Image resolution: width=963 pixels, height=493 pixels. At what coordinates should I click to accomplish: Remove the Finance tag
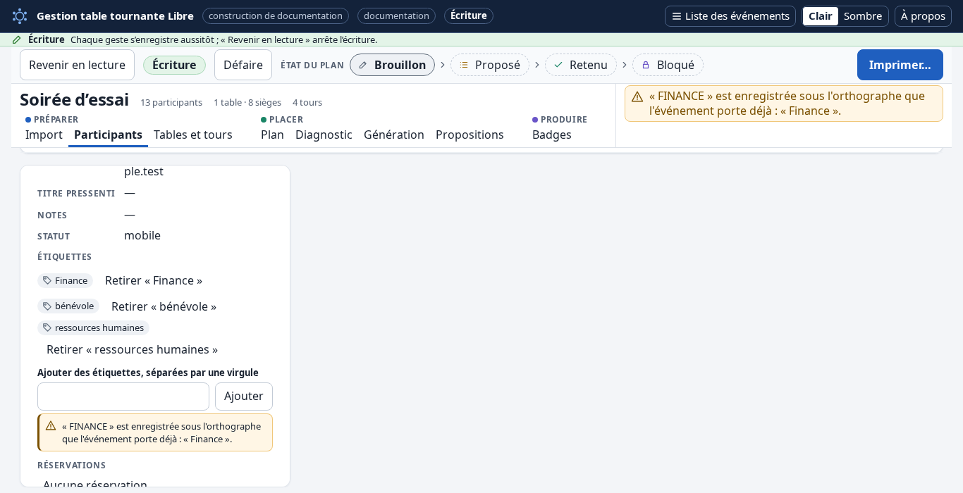click(154, 280)
